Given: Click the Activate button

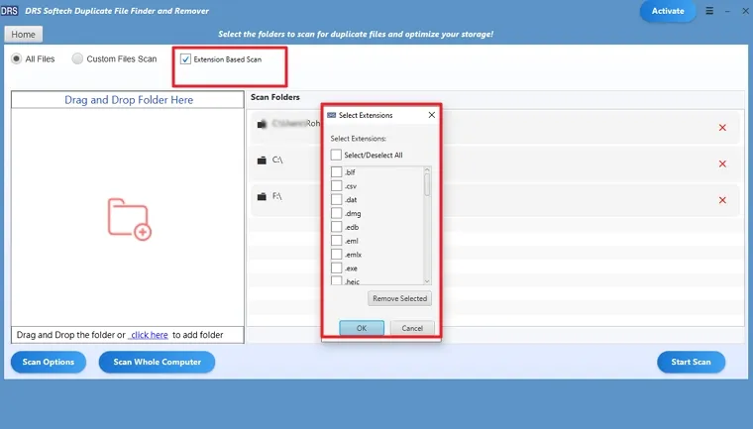Looking at the screenshot, I should click(668, 11).
